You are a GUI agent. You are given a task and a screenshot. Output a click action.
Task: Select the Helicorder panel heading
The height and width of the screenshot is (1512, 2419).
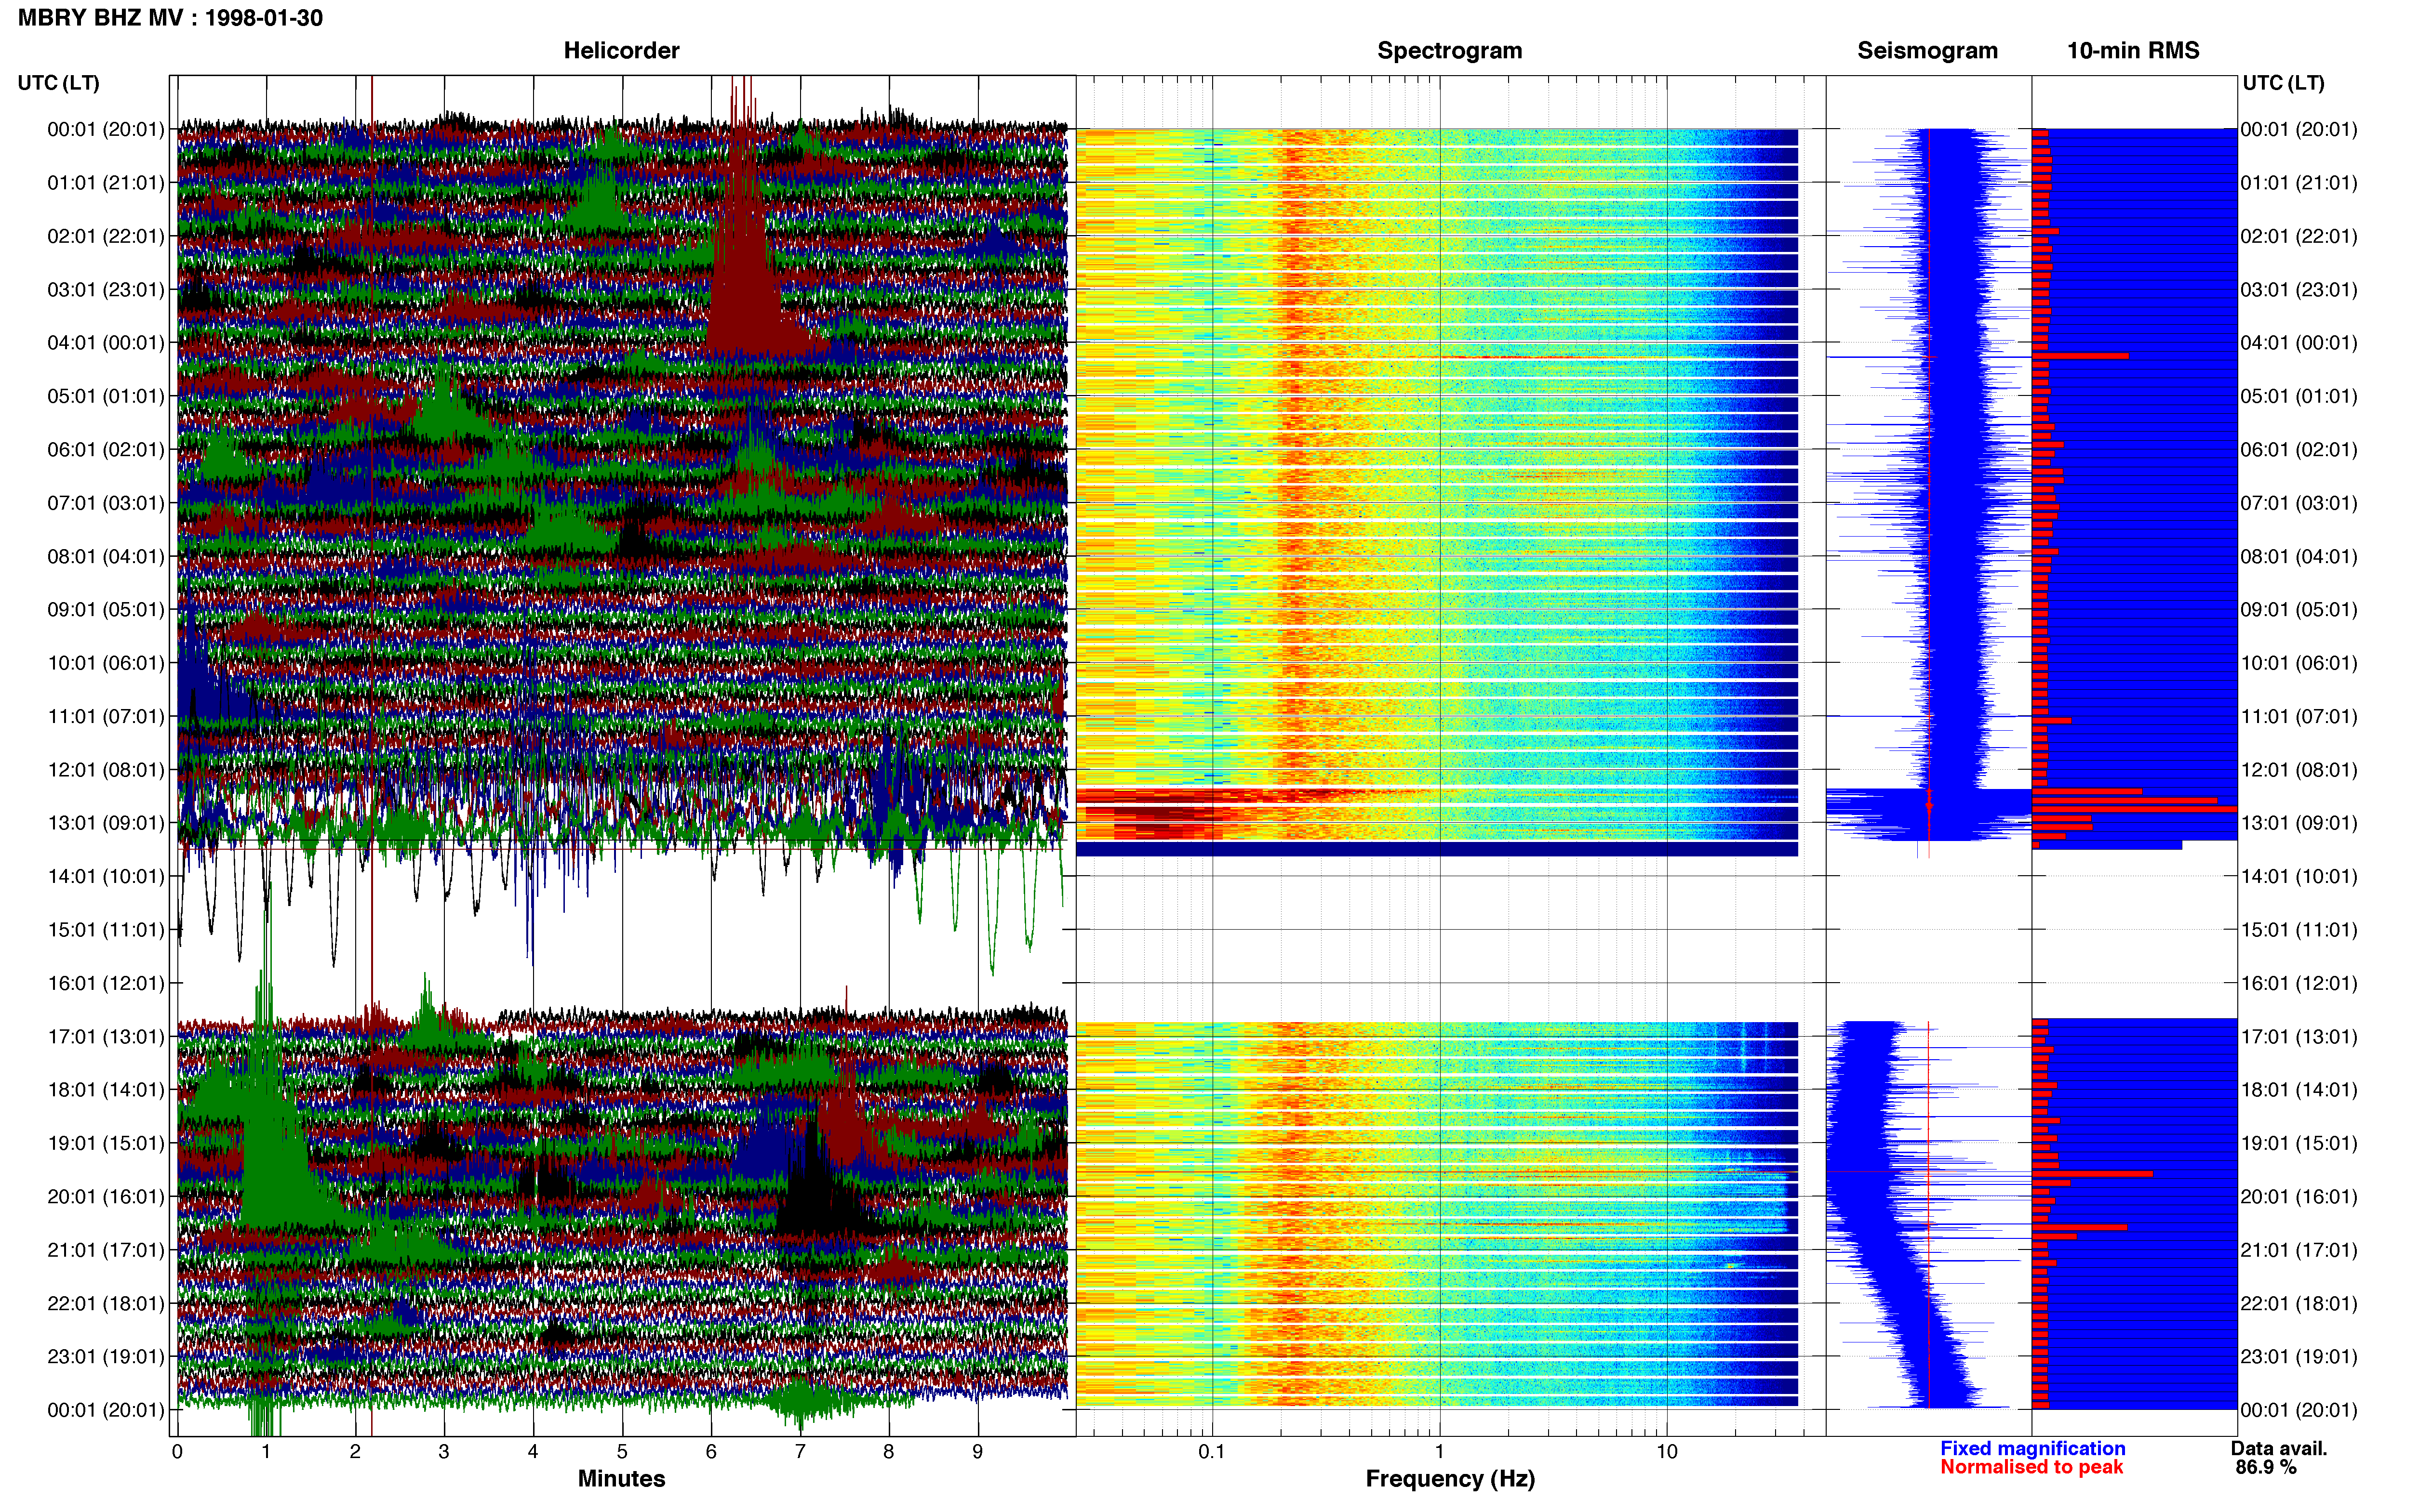(621, 51)
